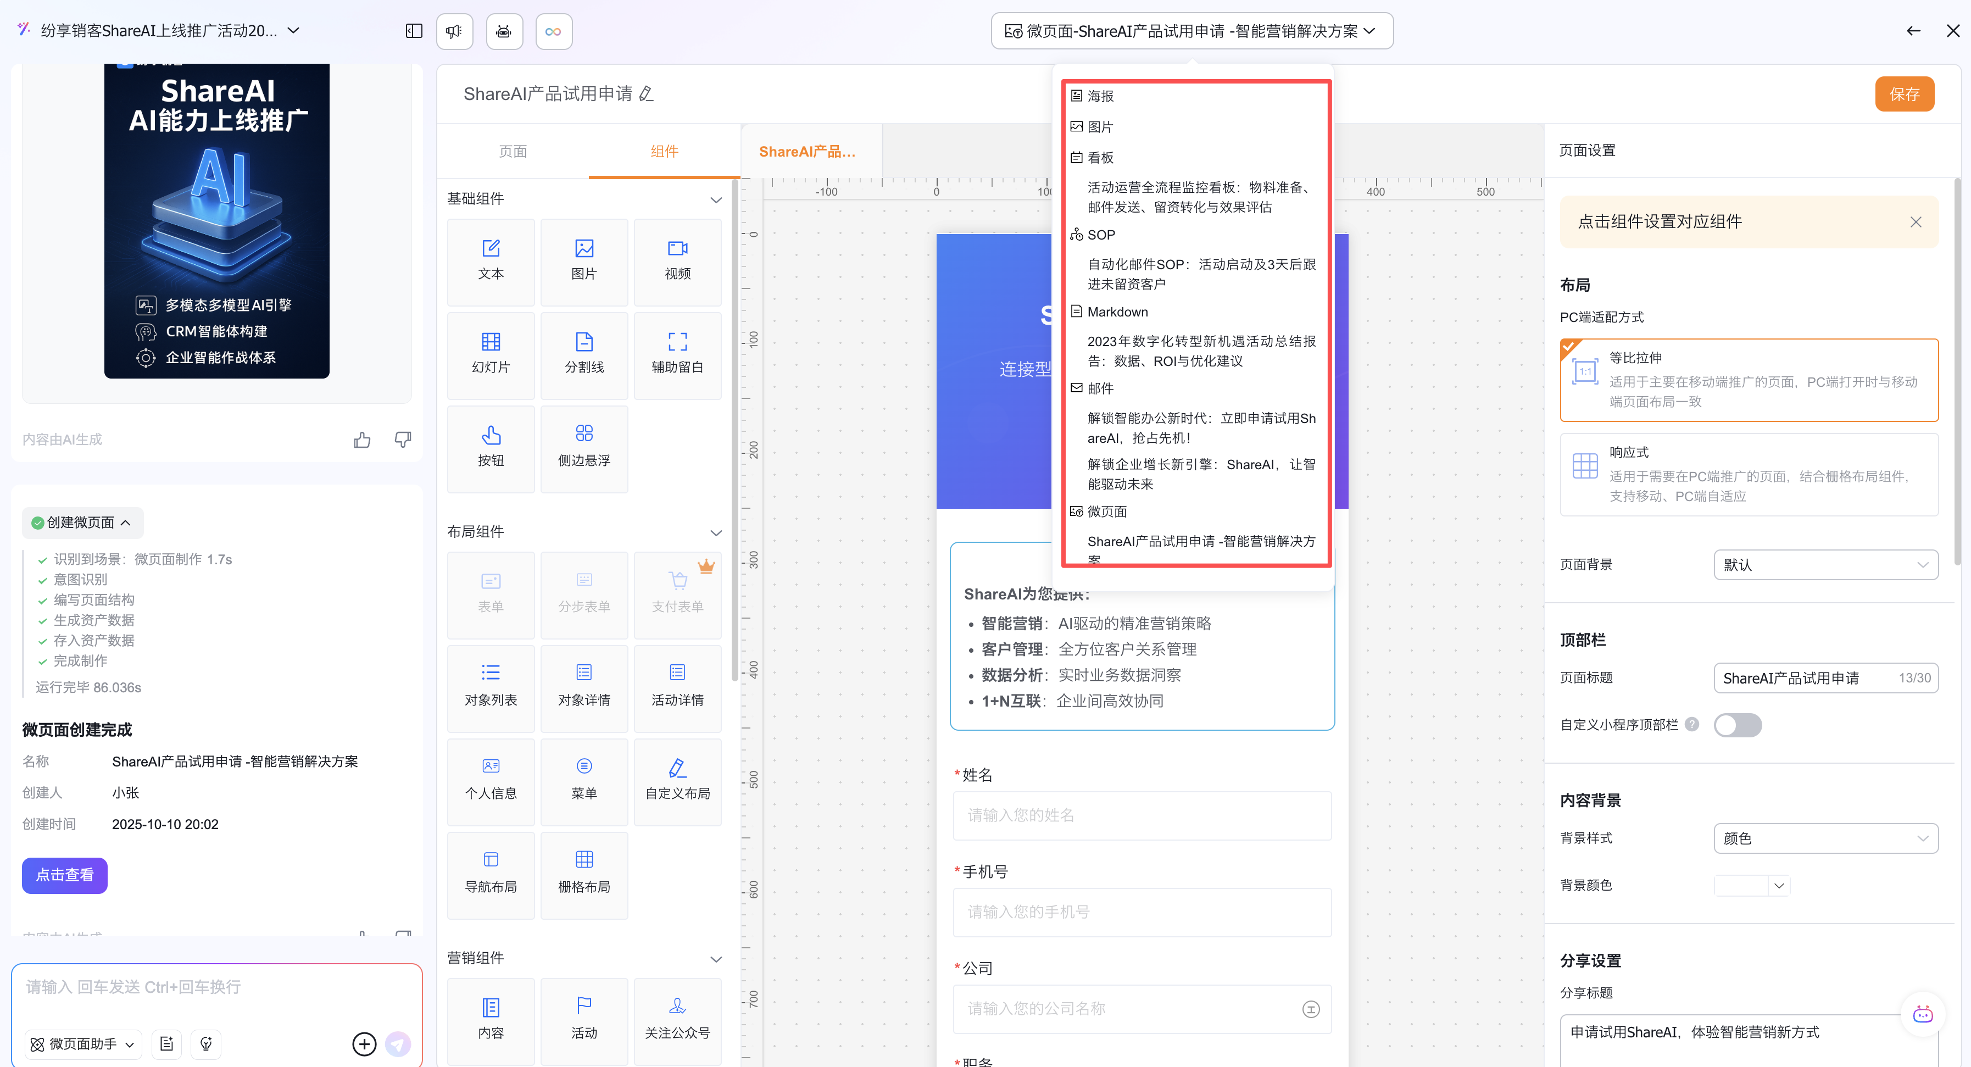Click the megaphone icon in top toolbar
The image size is (1971, 1067).
pos(454,31)
